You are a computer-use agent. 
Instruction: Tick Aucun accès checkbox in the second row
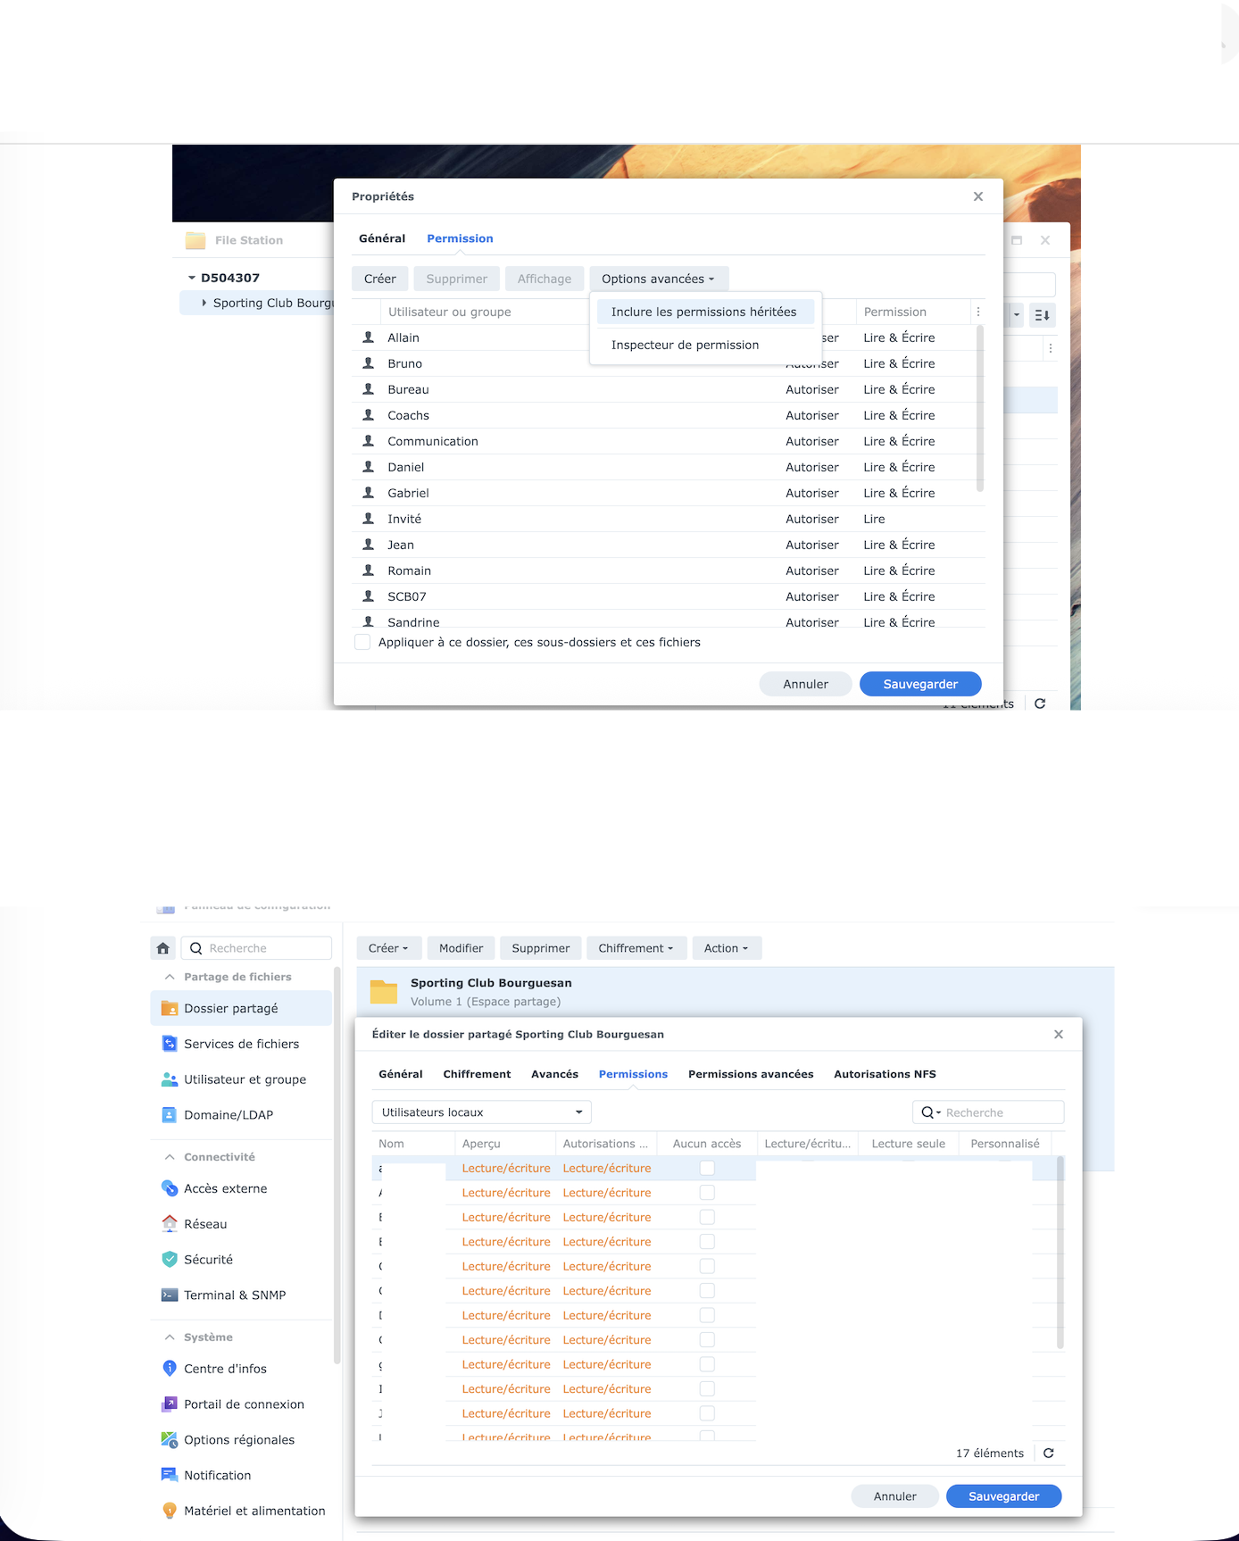(x=707, y=1193)
